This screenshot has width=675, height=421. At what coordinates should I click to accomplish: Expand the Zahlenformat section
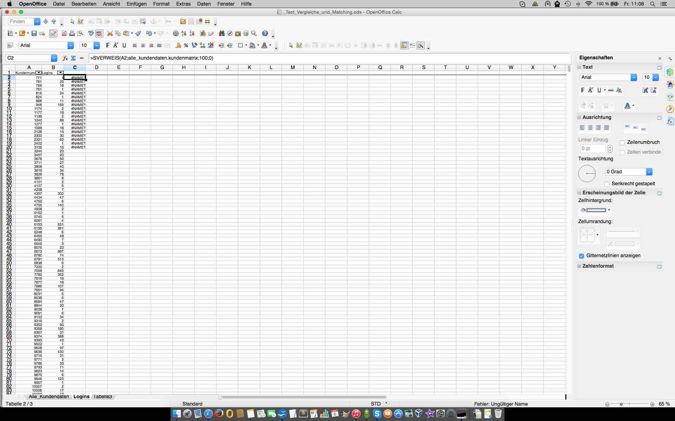[579, 266]
